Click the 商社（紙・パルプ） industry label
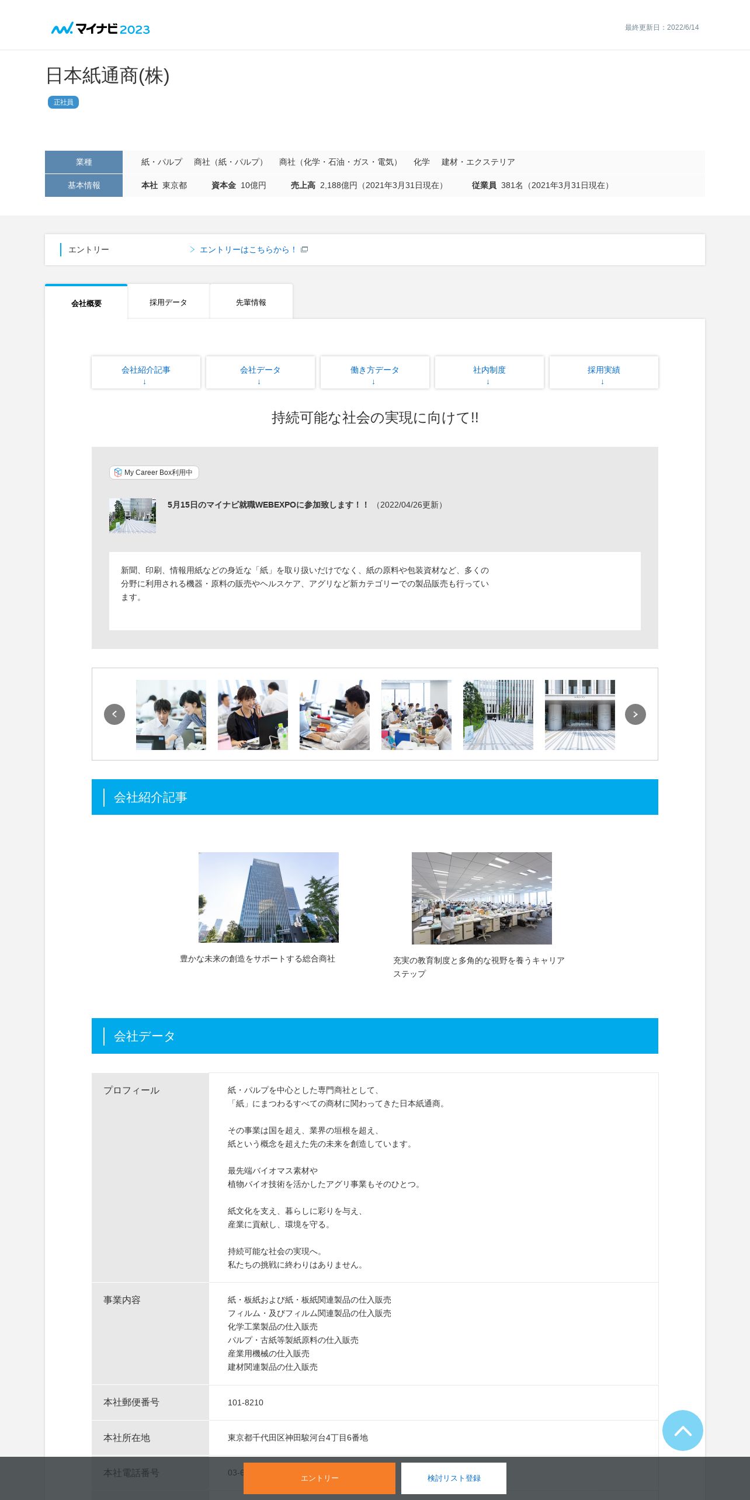 [x=231, y=162]
